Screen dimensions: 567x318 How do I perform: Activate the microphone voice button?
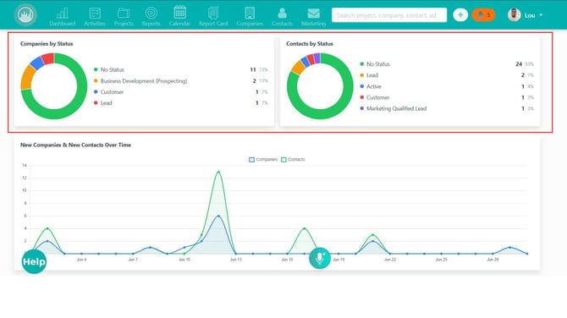click(x=320, y=258)
